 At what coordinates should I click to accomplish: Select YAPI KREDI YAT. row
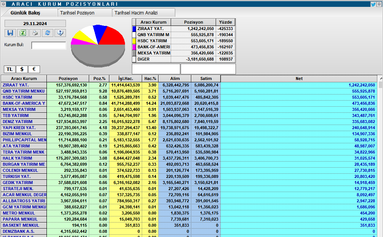coord(189,128)
